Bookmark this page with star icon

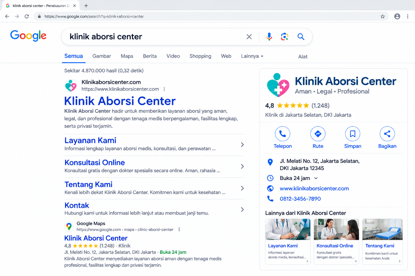(383, 16)
